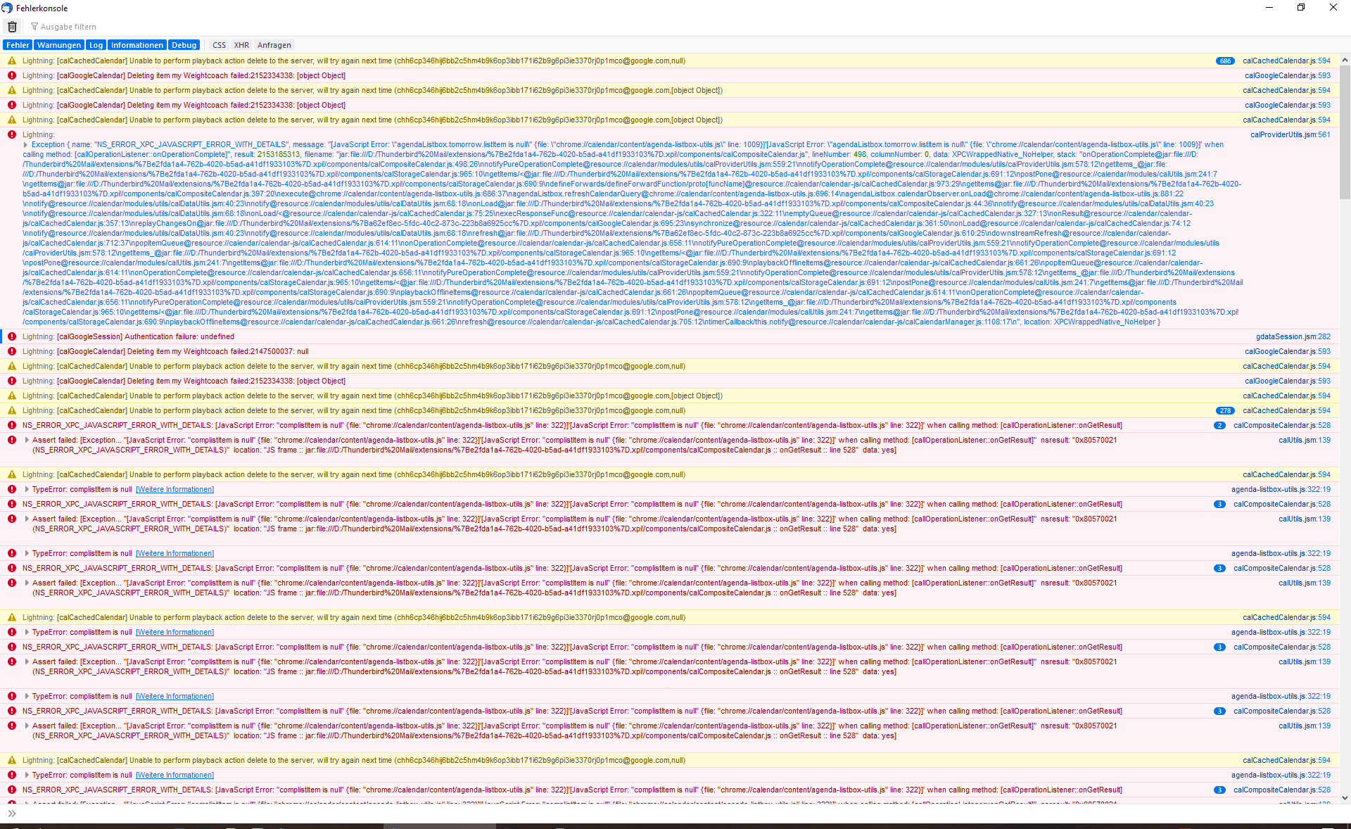This screenshot has height=829, width=1351.
Task: Toggle the Debug filter button
Action: pos(184,45)
